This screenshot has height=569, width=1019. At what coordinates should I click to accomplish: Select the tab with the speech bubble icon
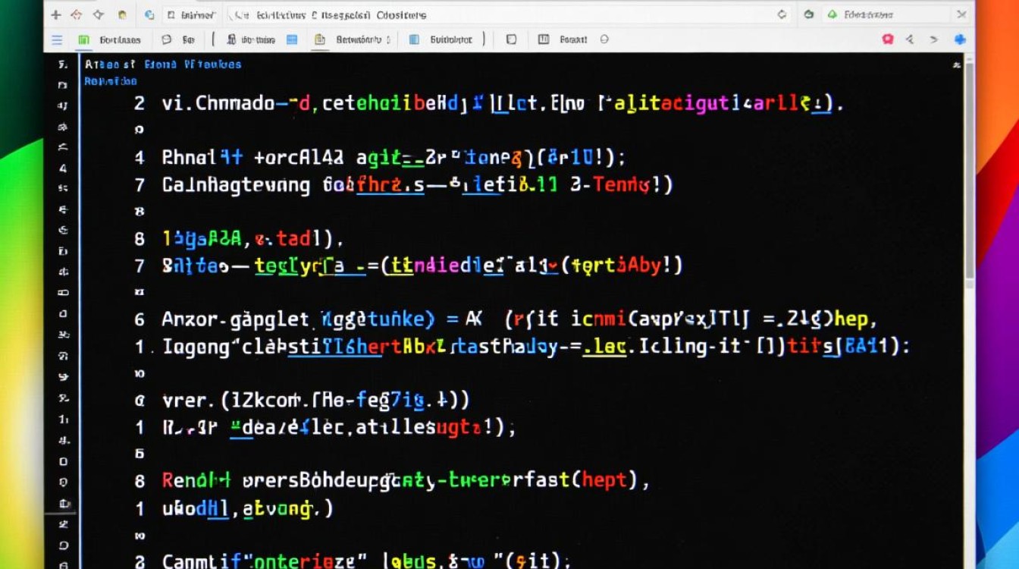pos(178,39)
